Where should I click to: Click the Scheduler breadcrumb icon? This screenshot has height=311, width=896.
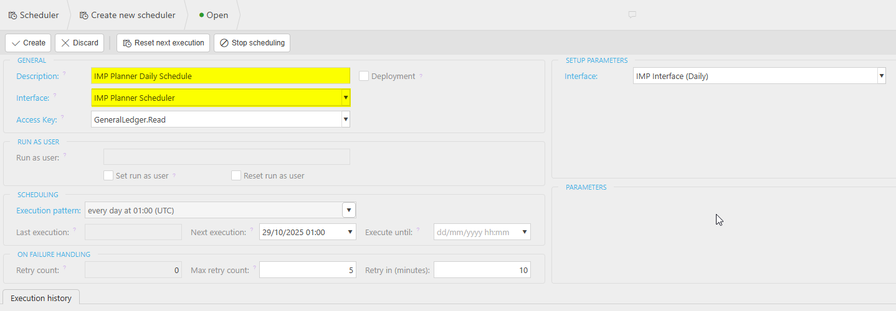(x=12, y=15)
